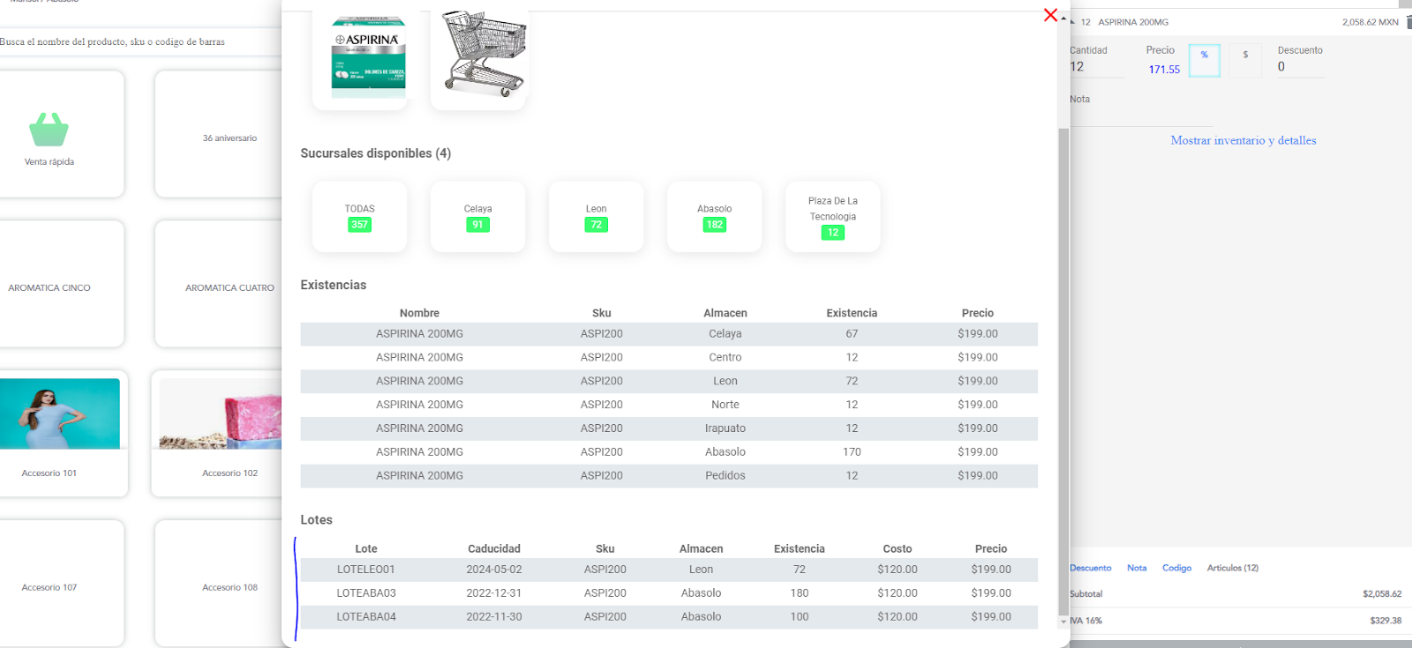The width and height of the screenshot is (1412, 648).
Task: Click the Irapuato almacen cell
Action: tap(725, 428)
